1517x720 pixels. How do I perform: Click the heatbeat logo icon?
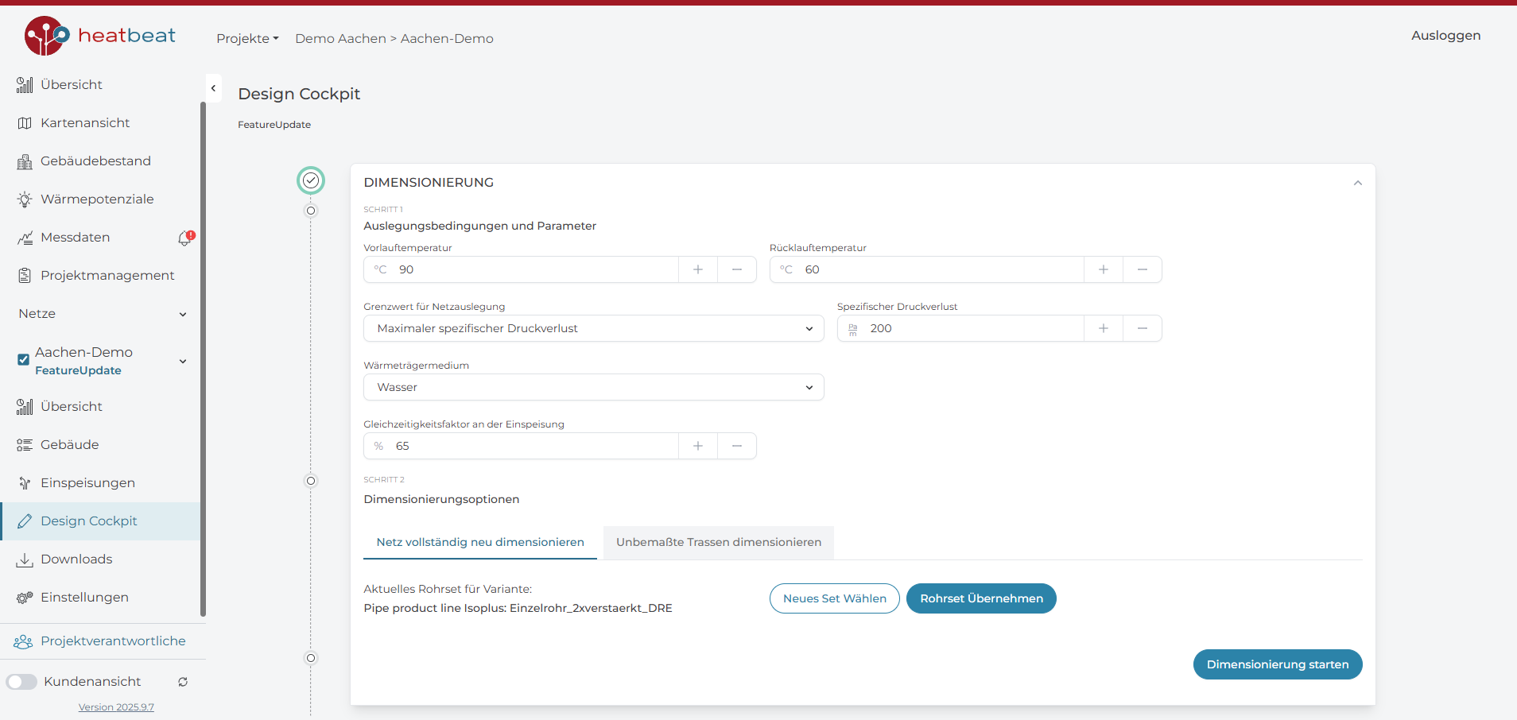click(x=46, y=36)
